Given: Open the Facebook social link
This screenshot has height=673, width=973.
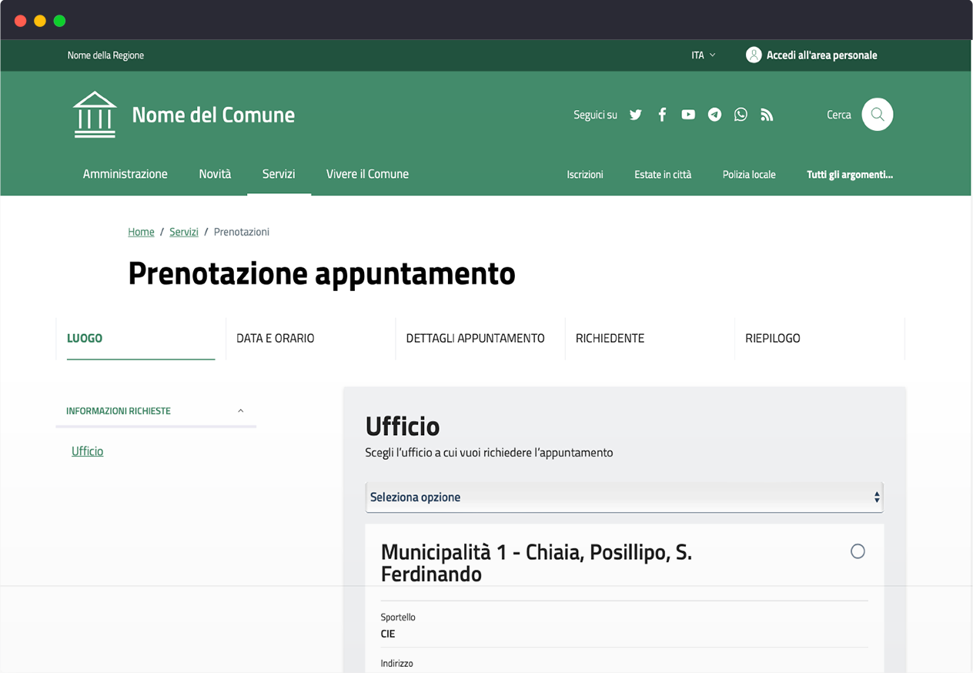Looking at the screenshot, I should (x=662, y=115).
